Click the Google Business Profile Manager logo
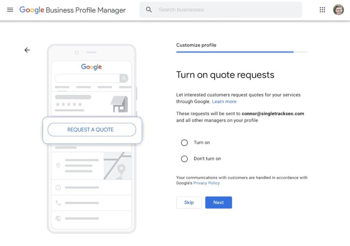Viewport: 350px width, 246px height. coord(72,10)
